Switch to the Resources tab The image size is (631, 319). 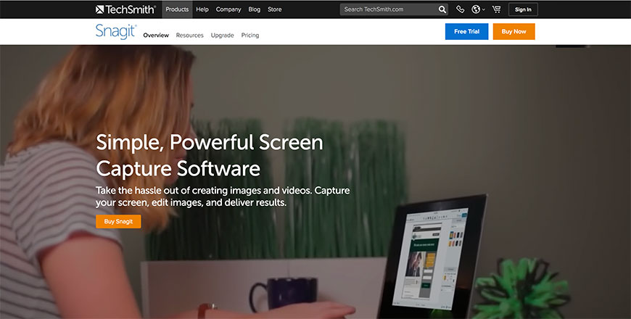click(x=189, y=35)
